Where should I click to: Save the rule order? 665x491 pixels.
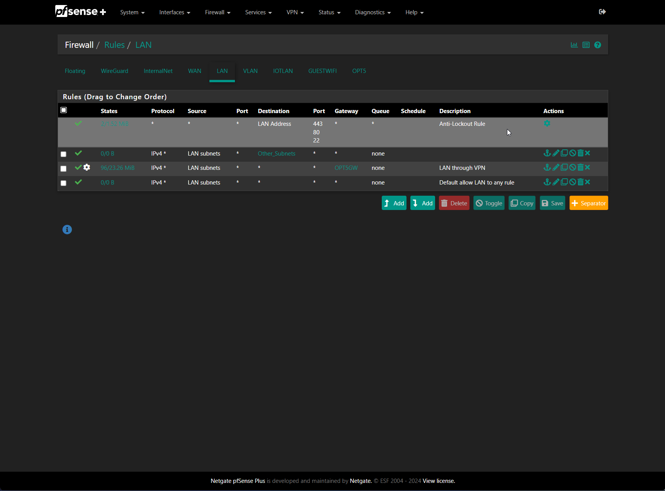tap(553, 203)
